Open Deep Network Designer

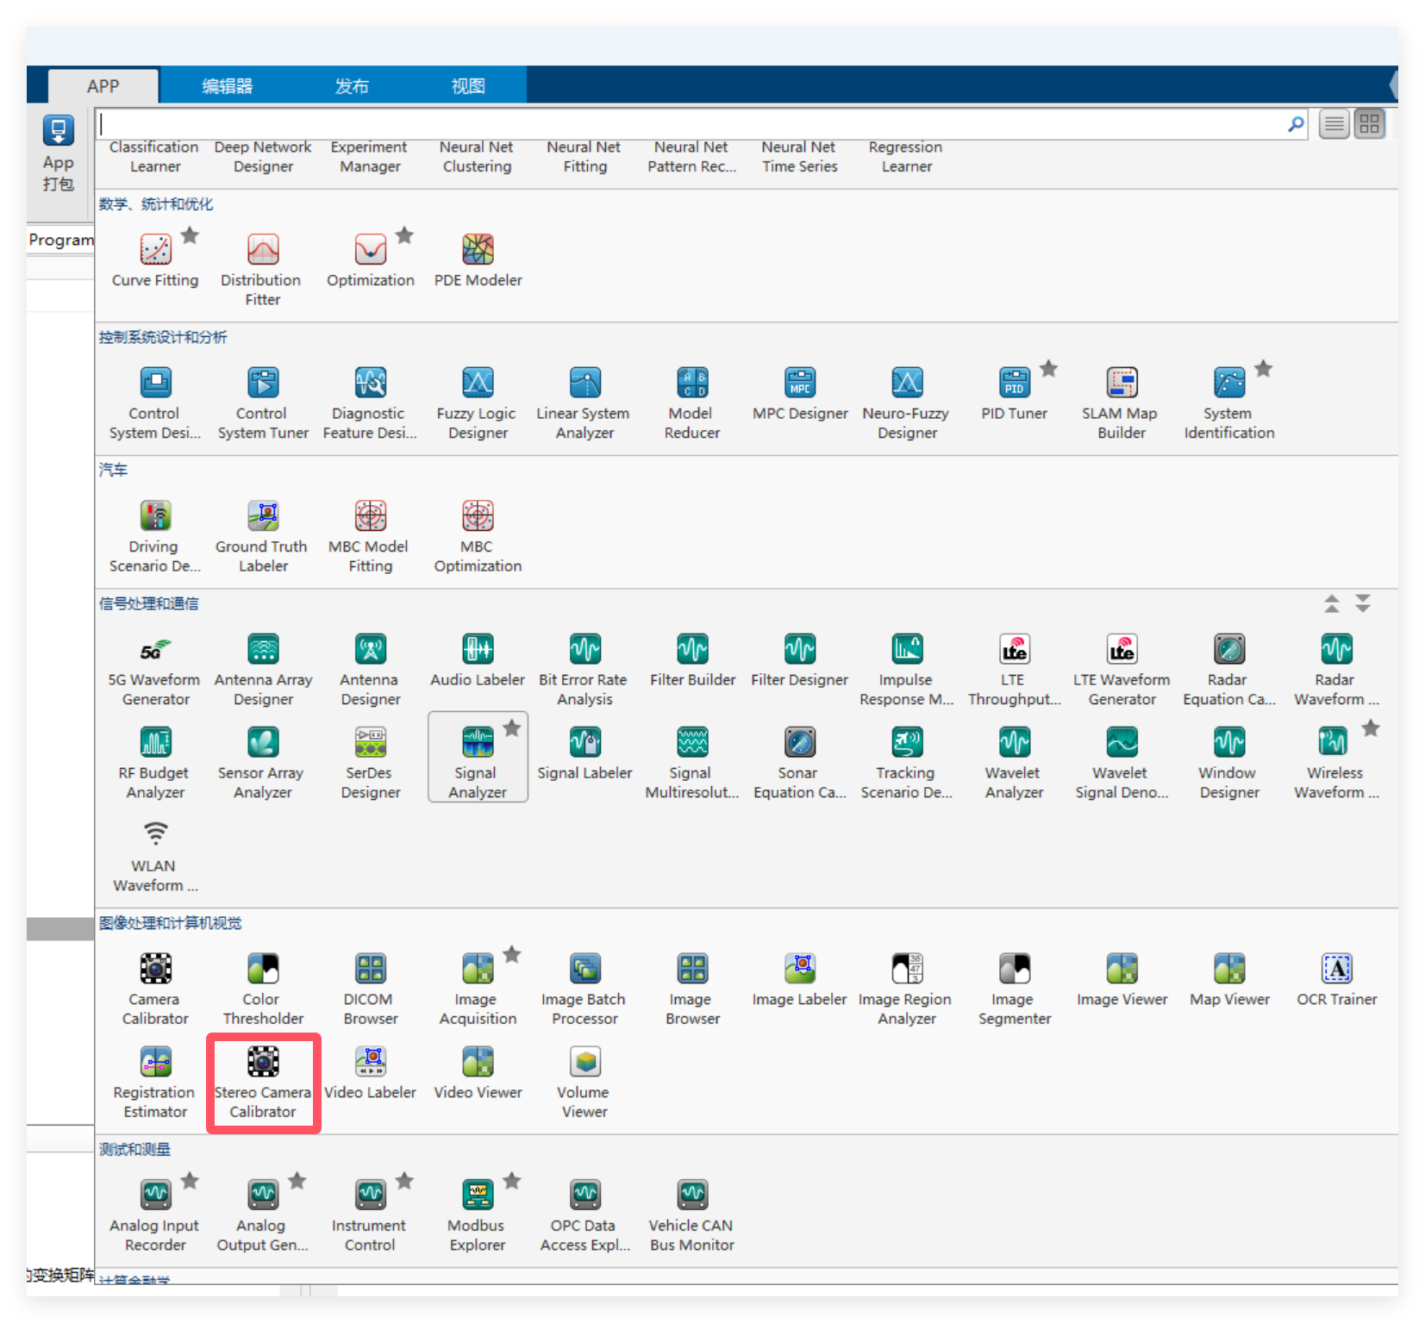pos(263,157)
